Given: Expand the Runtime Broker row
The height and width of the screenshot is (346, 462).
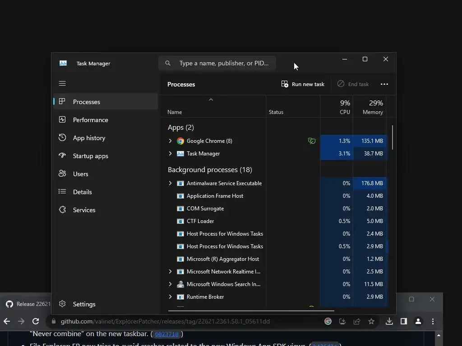Looking at the screenshot, I should click(170, 297).
